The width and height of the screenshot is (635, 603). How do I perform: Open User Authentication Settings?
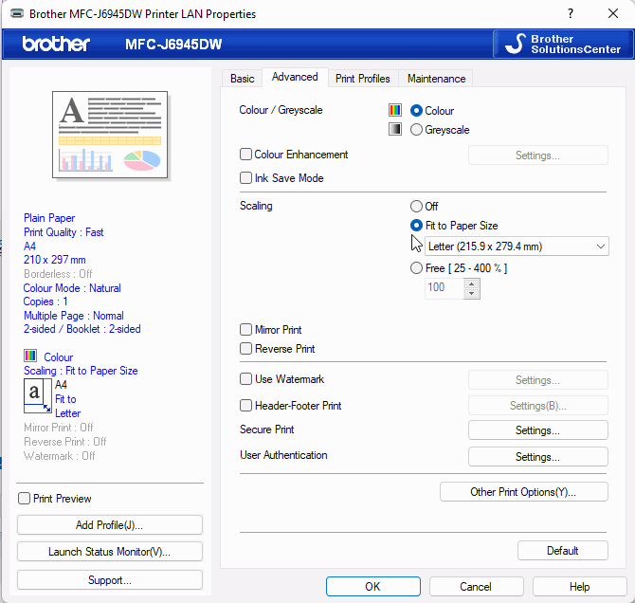(x=537, y=457)
